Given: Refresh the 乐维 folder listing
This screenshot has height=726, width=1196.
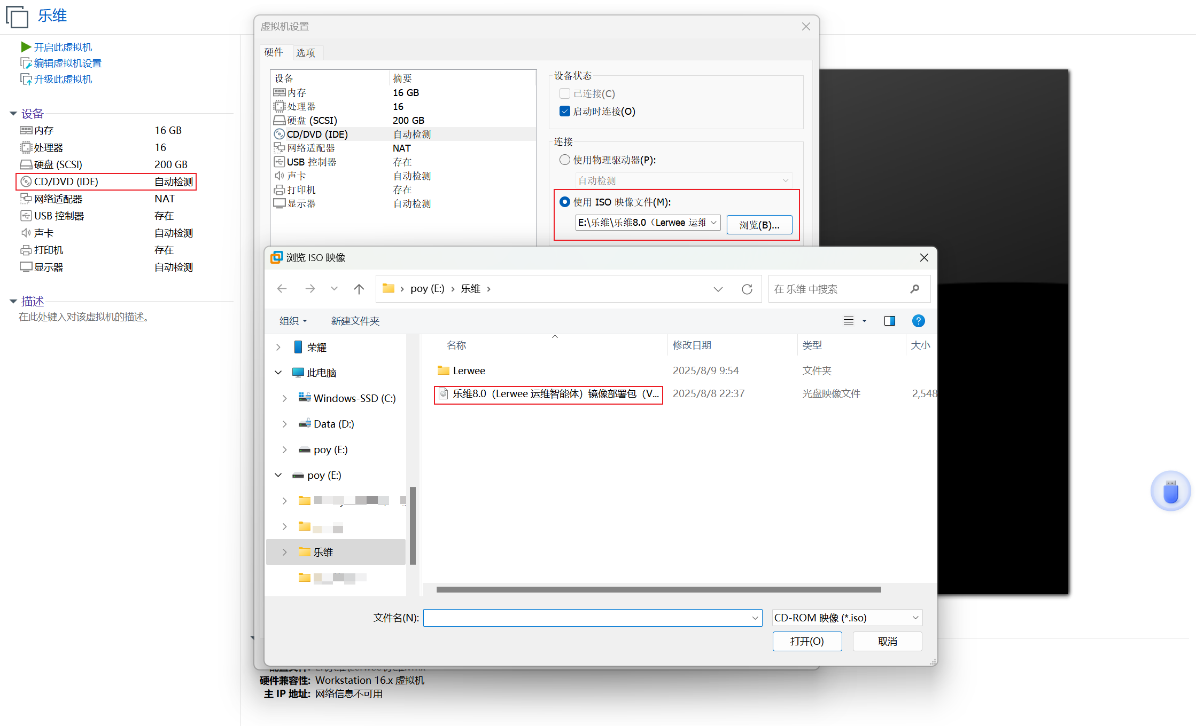Looking at the screenshot, I should 747,289.
